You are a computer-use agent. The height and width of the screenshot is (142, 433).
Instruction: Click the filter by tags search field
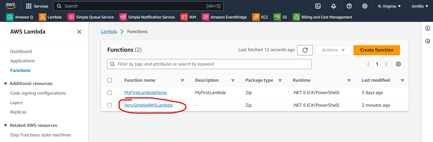[x=209, y=64]
